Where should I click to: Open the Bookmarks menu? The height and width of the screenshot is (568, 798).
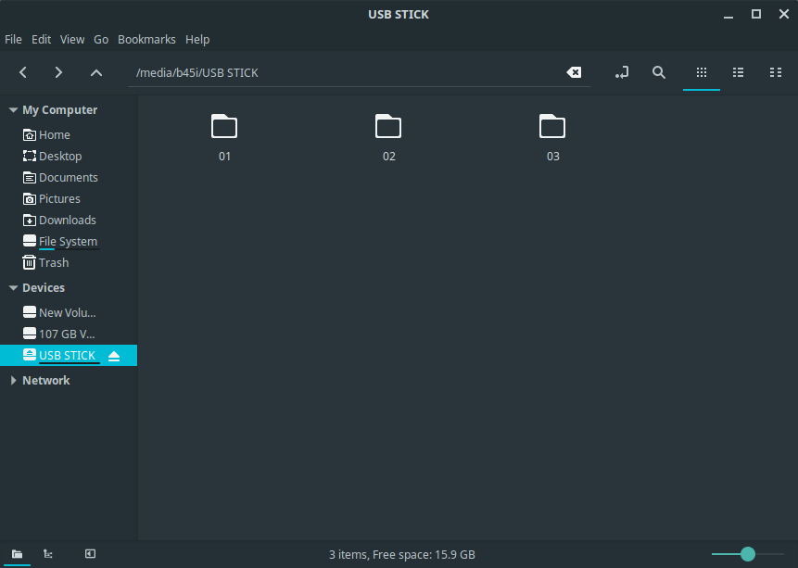click(146, 40)
